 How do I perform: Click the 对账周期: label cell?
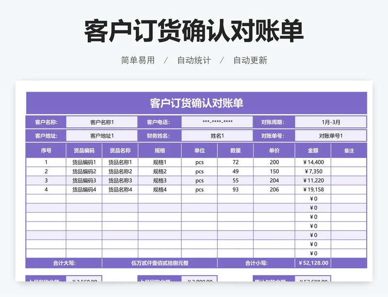274,122
